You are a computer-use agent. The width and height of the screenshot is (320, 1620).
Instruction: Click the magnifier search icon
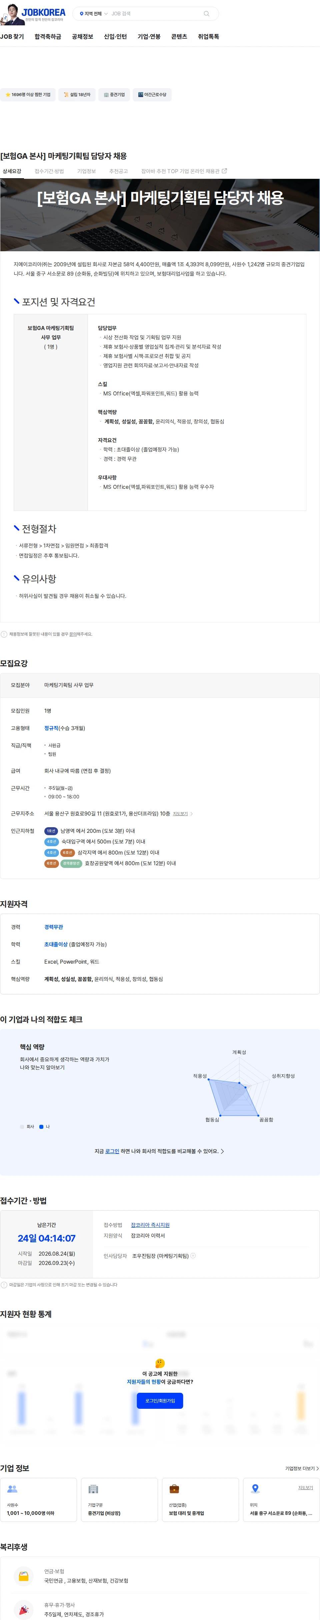tap(206, 14)
